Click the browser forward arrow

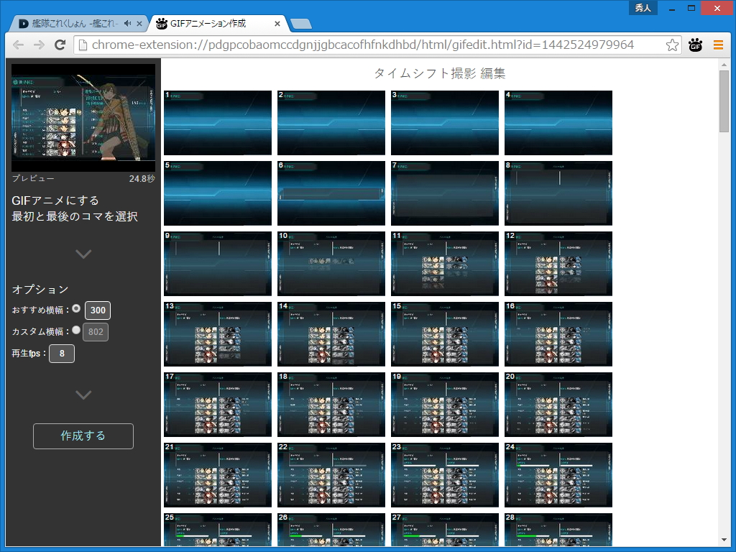click(39, 45)
